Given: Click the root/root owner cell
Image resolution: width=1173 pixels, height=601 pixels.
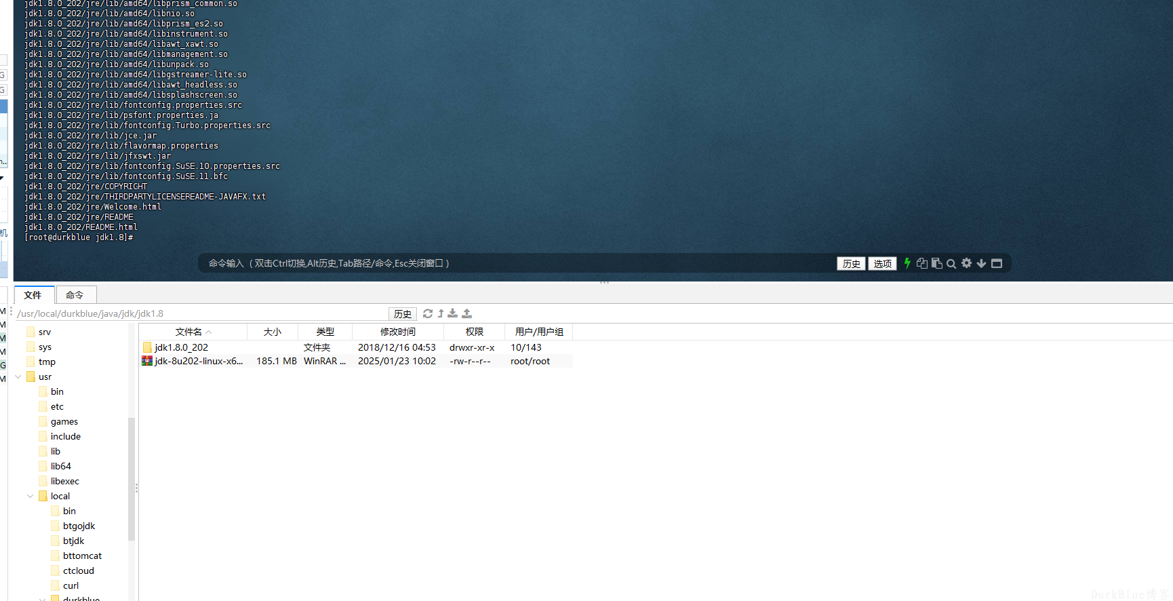Looking at the screenshot, I should (530, 361).
